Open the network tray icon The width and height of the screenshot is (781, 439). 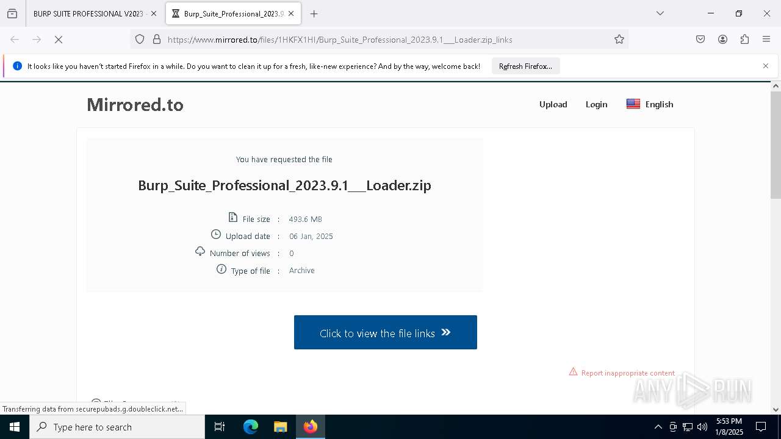(688, 427)
